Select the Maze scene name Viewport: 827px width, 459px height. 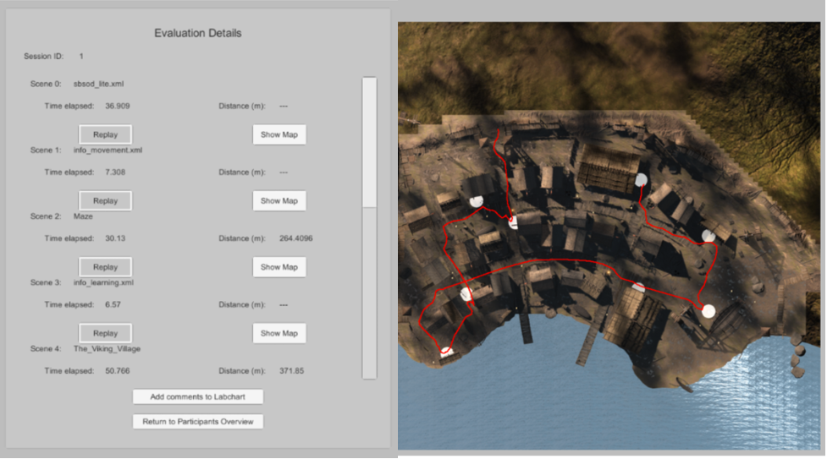click(83, 216)
